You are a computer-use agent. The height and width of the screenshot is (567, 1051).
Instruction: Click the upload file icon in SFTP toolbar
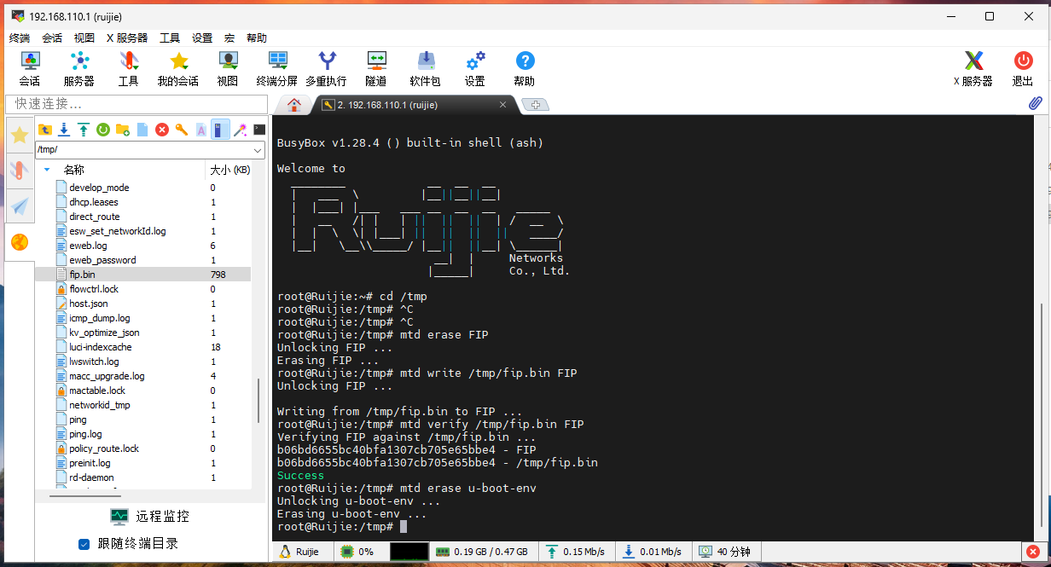84,130
